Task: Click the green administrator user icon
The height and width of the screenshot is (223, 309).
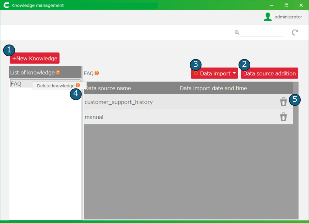Action: coord(268,17)
